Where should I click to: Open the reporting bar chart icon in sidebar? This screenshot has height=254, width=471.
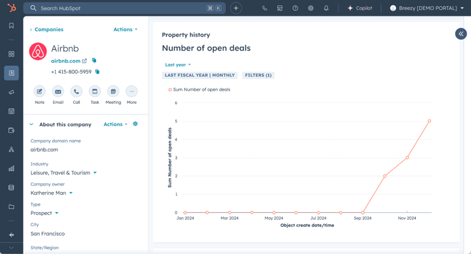pyautogui.click(x=11, y=168)
